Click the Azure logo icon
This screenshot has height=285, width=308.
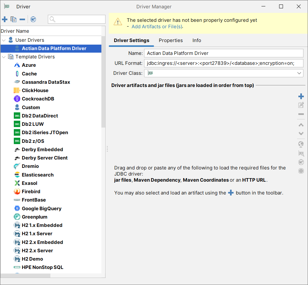tap(17, 65)
